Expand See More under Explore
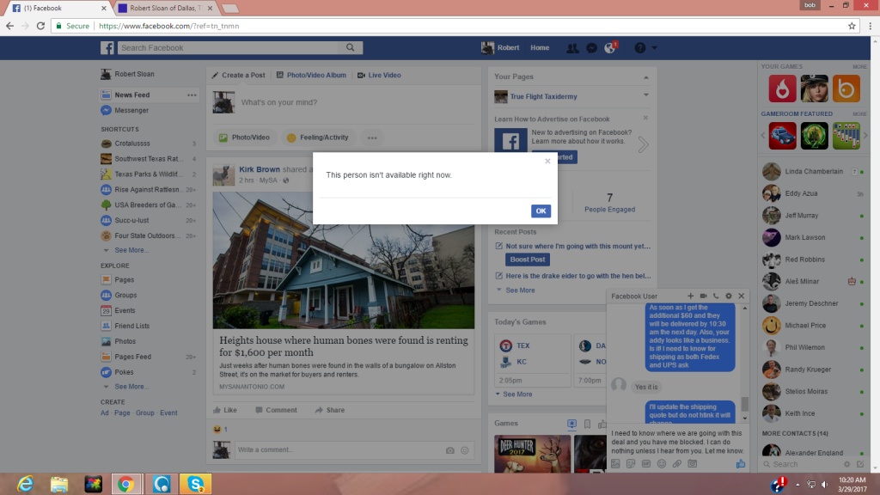880x495 pixels. pos(131,387)
